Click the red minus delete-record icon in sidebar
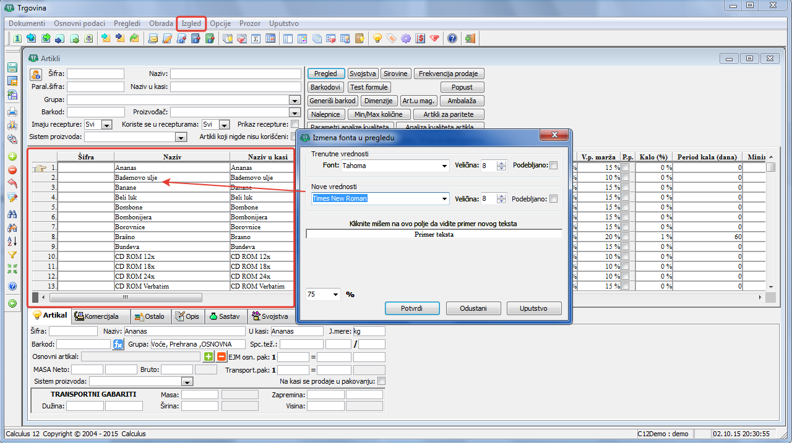 (x=12, y=170)
